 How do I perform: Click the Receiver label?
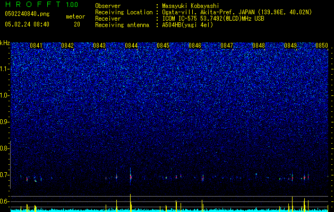[108, 19]
